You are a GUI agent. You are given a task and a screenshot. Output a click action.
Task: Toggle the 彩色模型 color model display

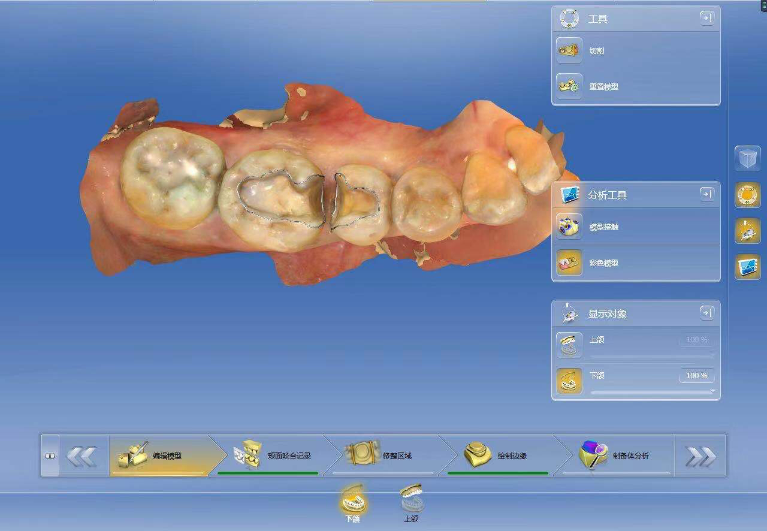click(569, 263)
